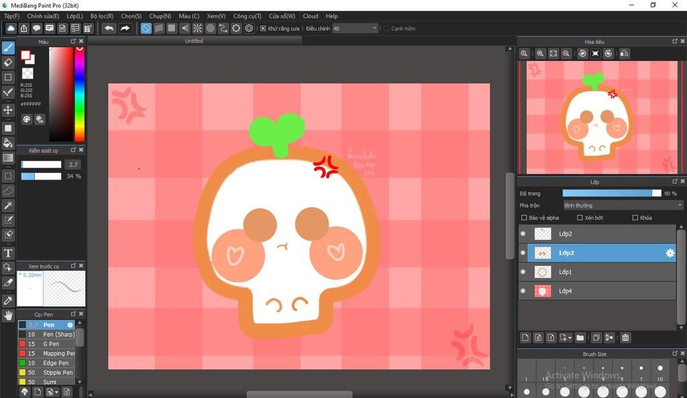Open the Pha trộn blend mode dropdown

tap(622, 206)
